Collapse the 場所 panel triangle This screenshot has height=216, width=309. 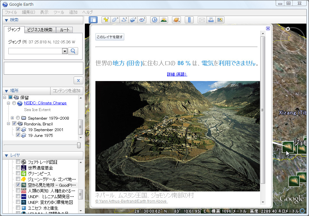[x=6, y=91]
